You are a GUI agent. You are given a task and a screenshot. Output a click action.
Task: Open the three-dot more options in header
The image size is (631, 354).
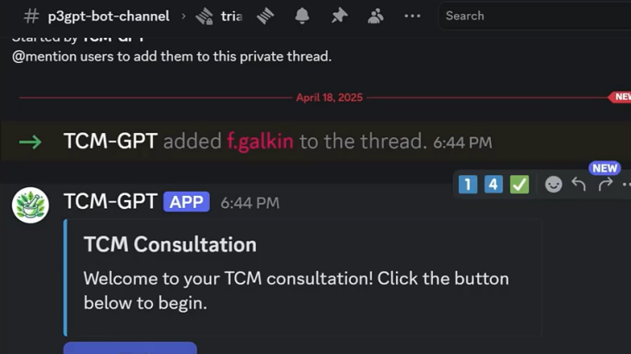pos(412,16)
